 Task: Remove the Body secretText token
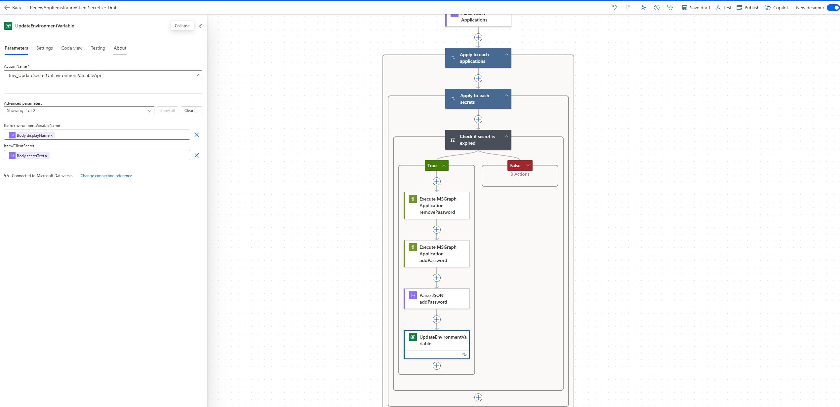click(x=46, y=156)
